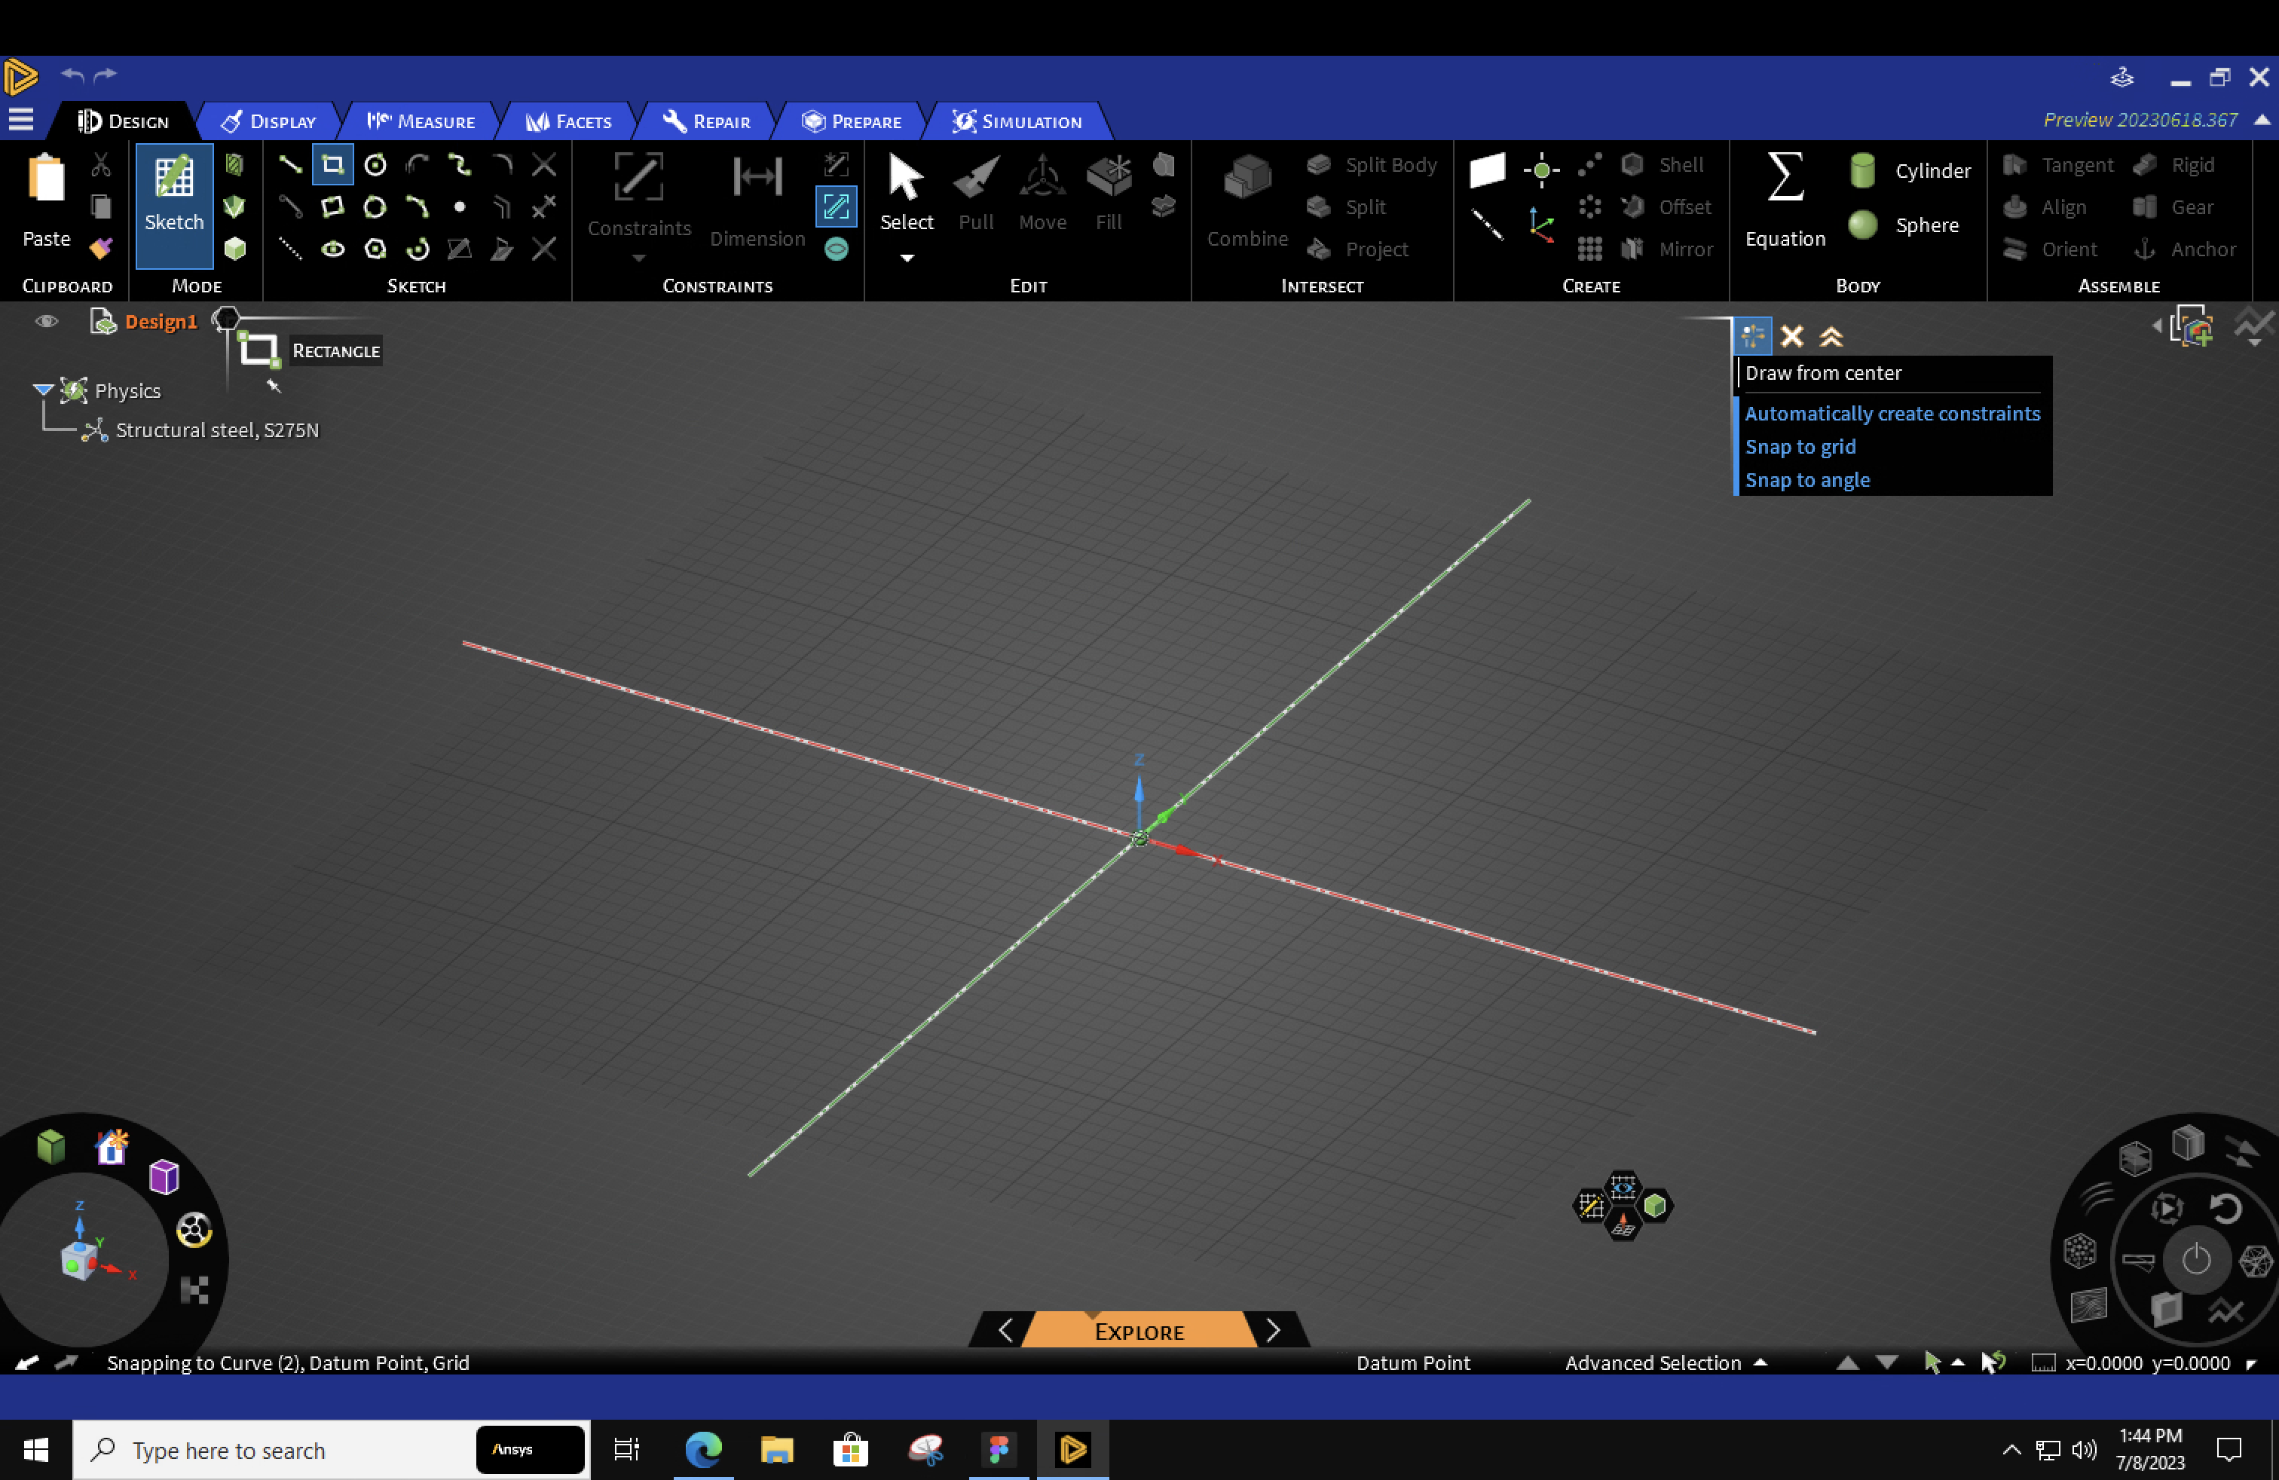
Task: Click the Dimension tool
Action: coord(757,200)
